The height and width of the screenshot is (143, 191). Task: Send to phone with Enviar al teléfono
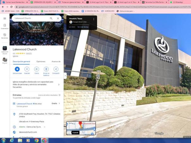click(46, 69)
